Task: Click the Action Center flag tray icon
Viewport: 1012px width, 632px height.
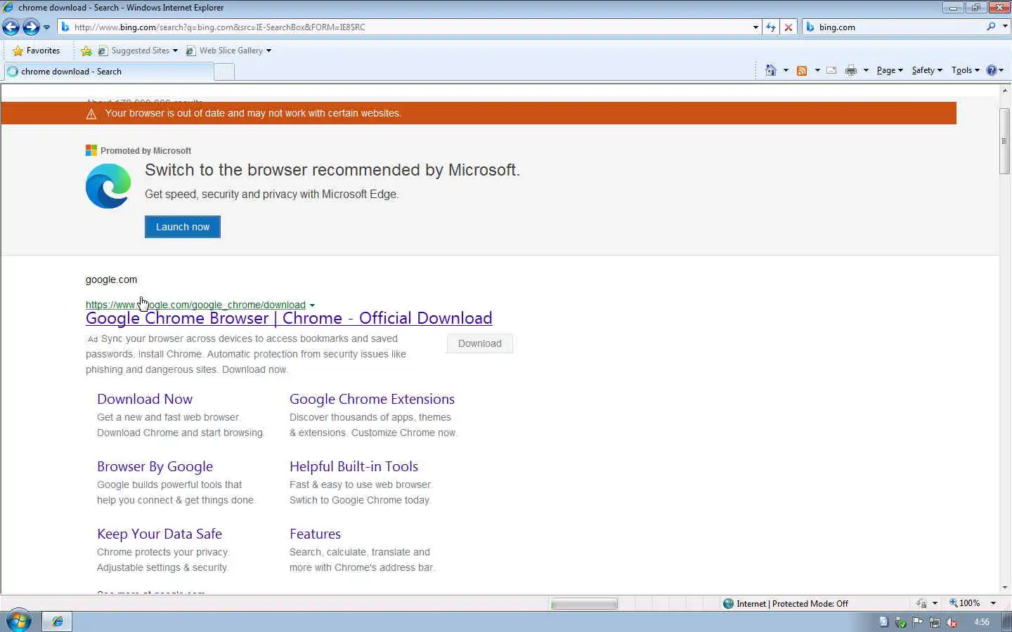Action: 918,621
